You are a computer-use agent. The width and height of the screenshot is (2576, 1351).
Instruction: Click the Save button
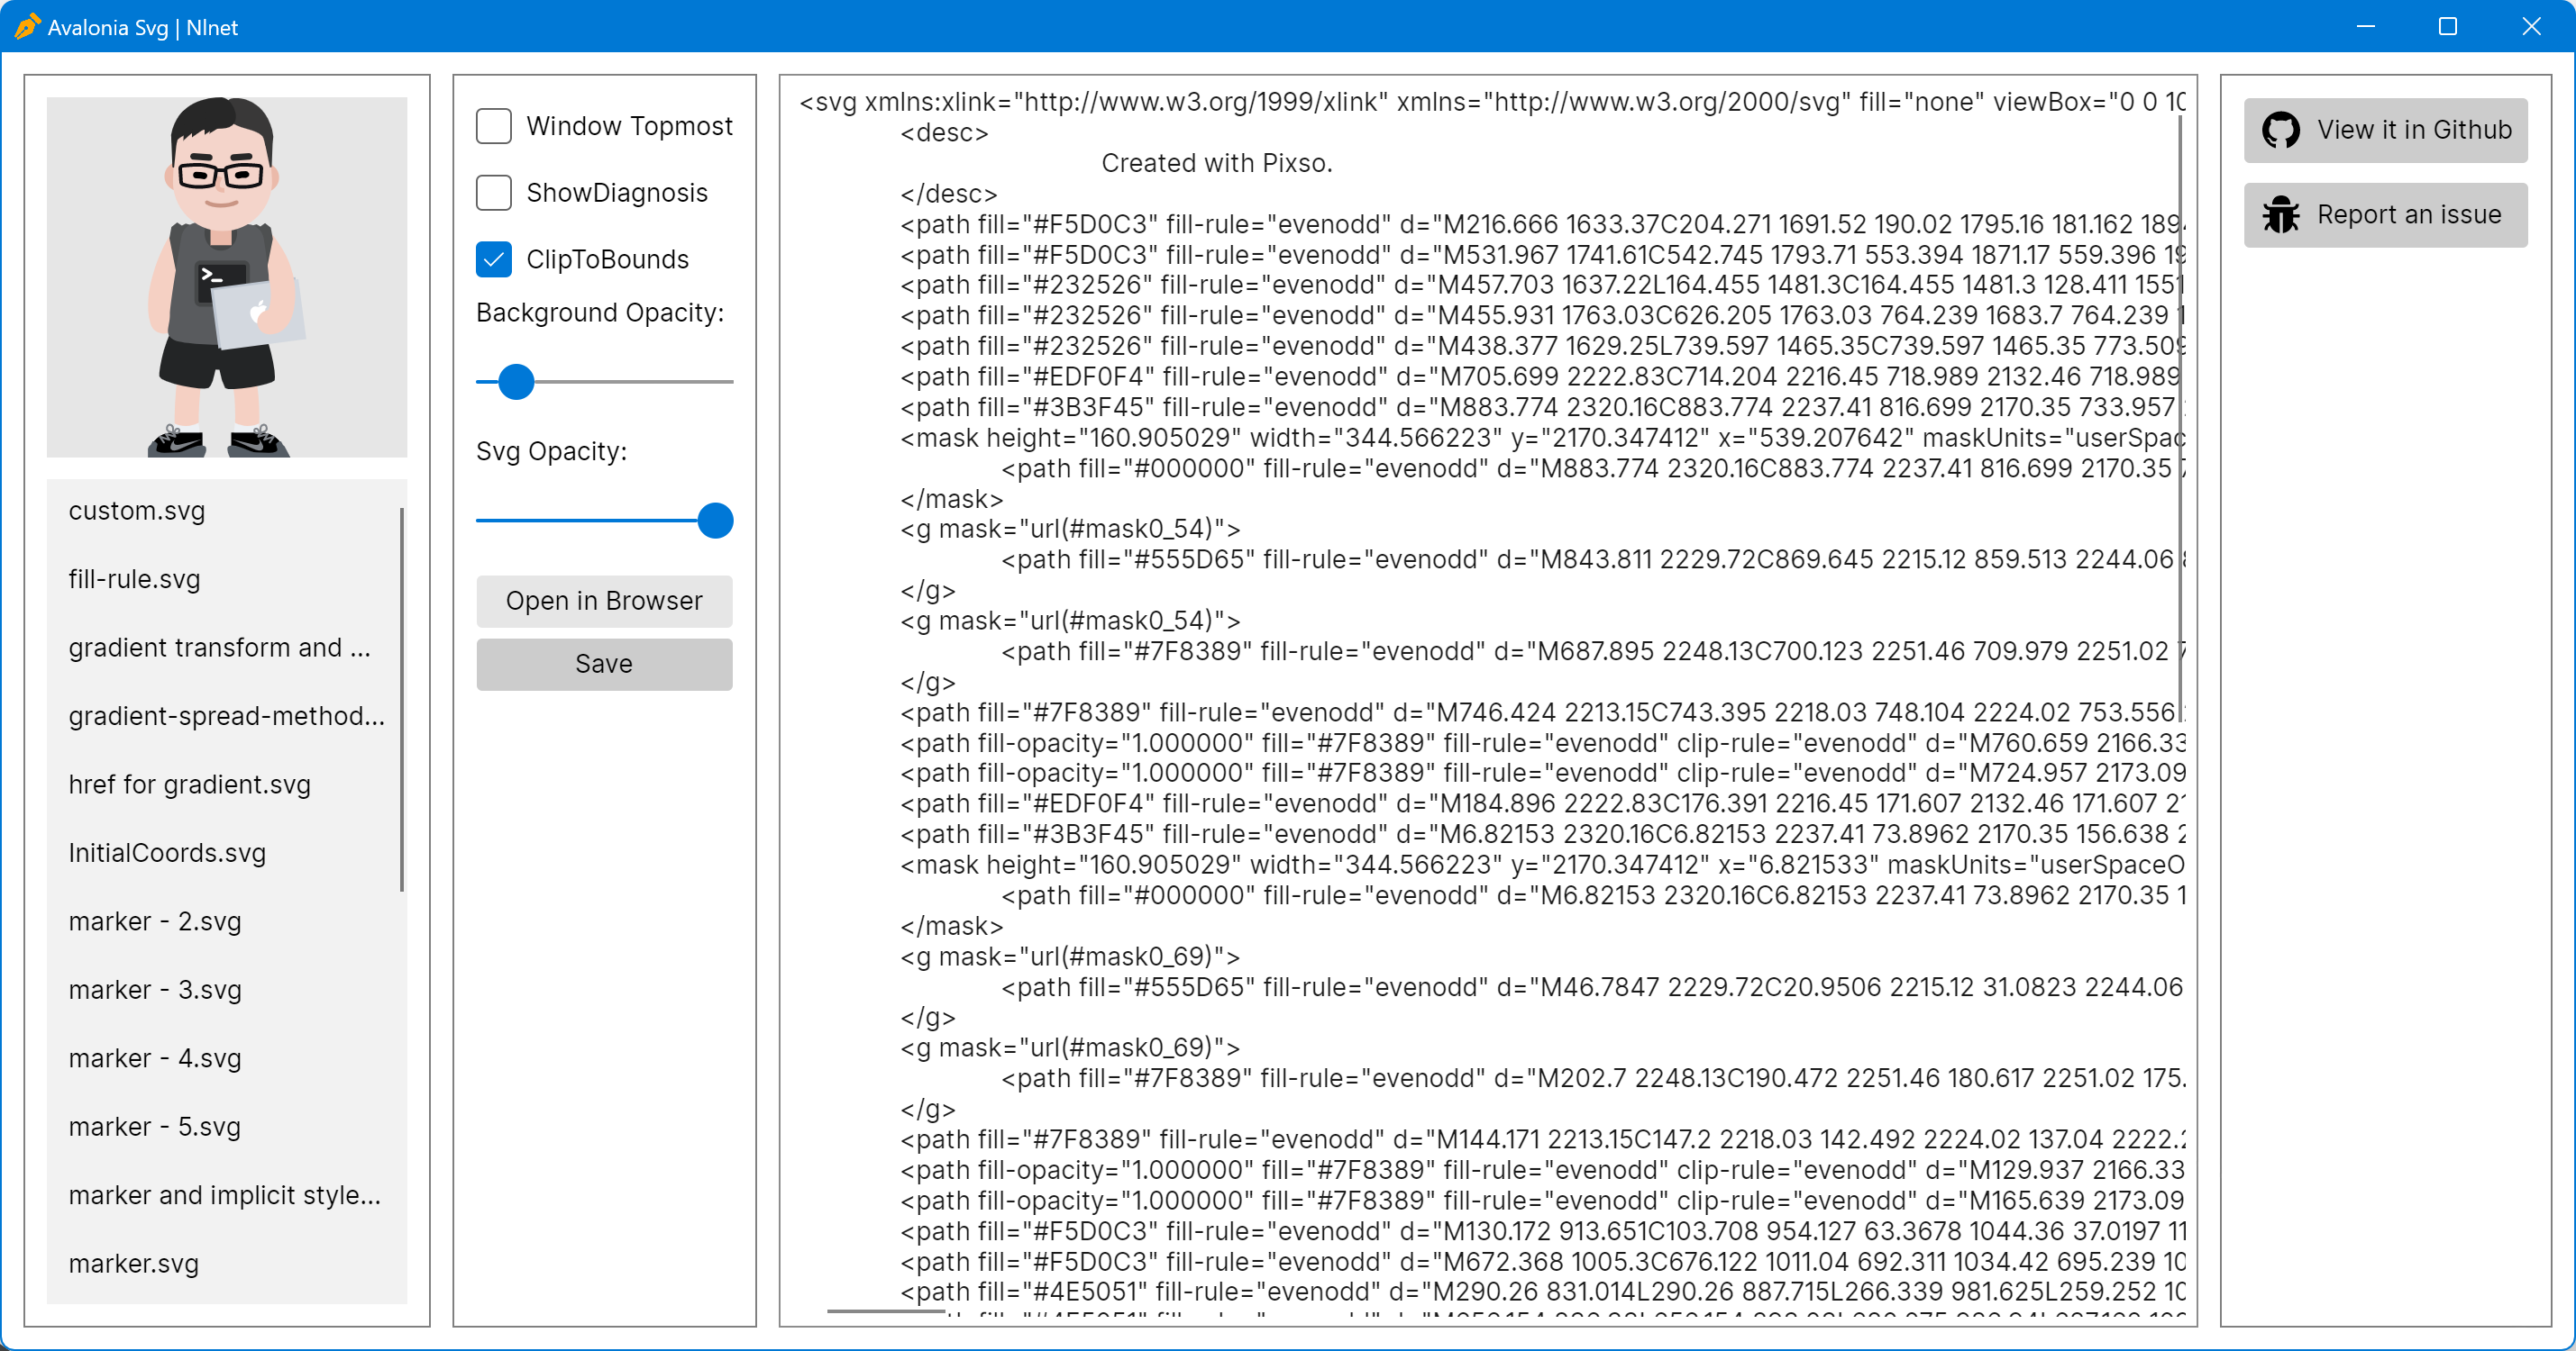604,664
